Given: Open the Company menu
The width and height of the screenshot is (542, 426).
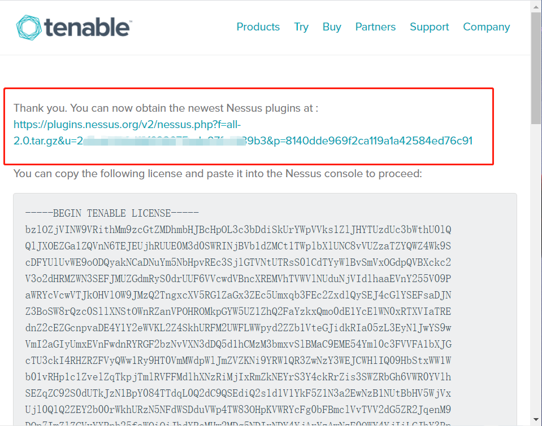Looking at the screenshot, I should pos(486,27).
